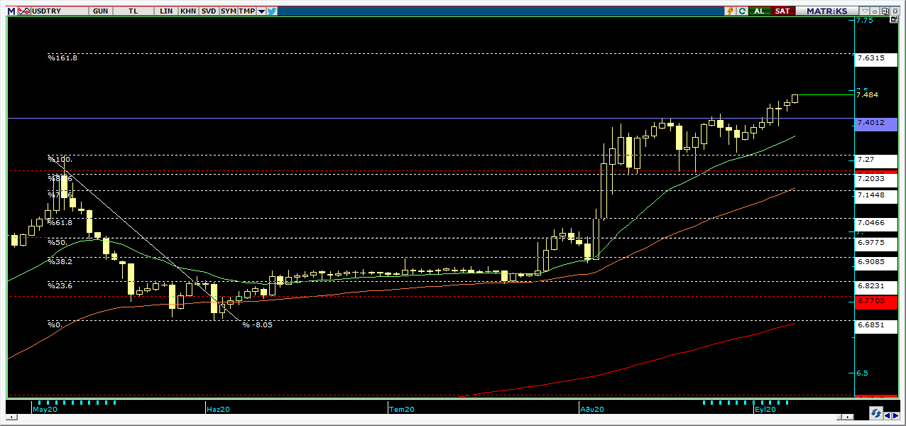Click the small window icon beside the 7.75 label
This screenshot has width=906, height=426.
[894, 19]
